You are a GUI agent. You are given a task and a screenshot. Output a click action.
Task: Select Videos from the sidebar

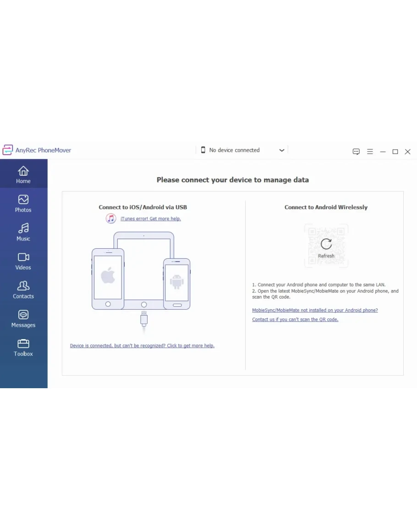coord(23,261)
